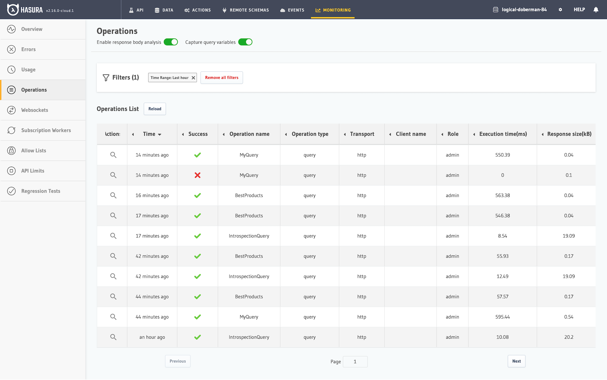
Task: Remove the Time Range Last hour filter
Action: point(193,78)
